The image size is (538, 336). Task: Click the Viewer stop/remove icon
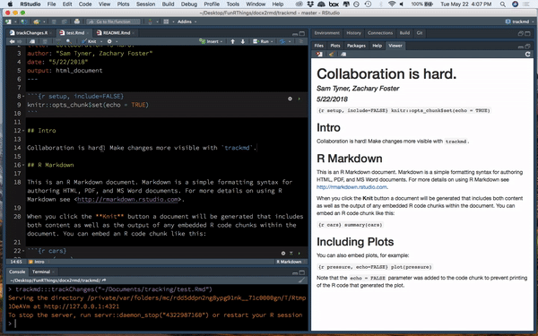[319, 54]
